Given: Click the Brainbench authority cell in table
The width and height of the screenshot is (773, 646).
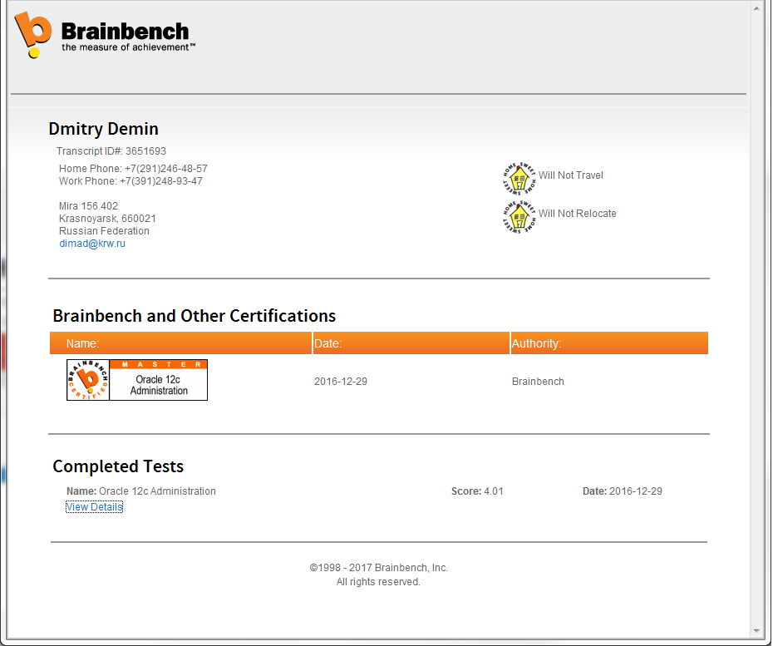Looking at the screenshot, I should coord(538,382).
